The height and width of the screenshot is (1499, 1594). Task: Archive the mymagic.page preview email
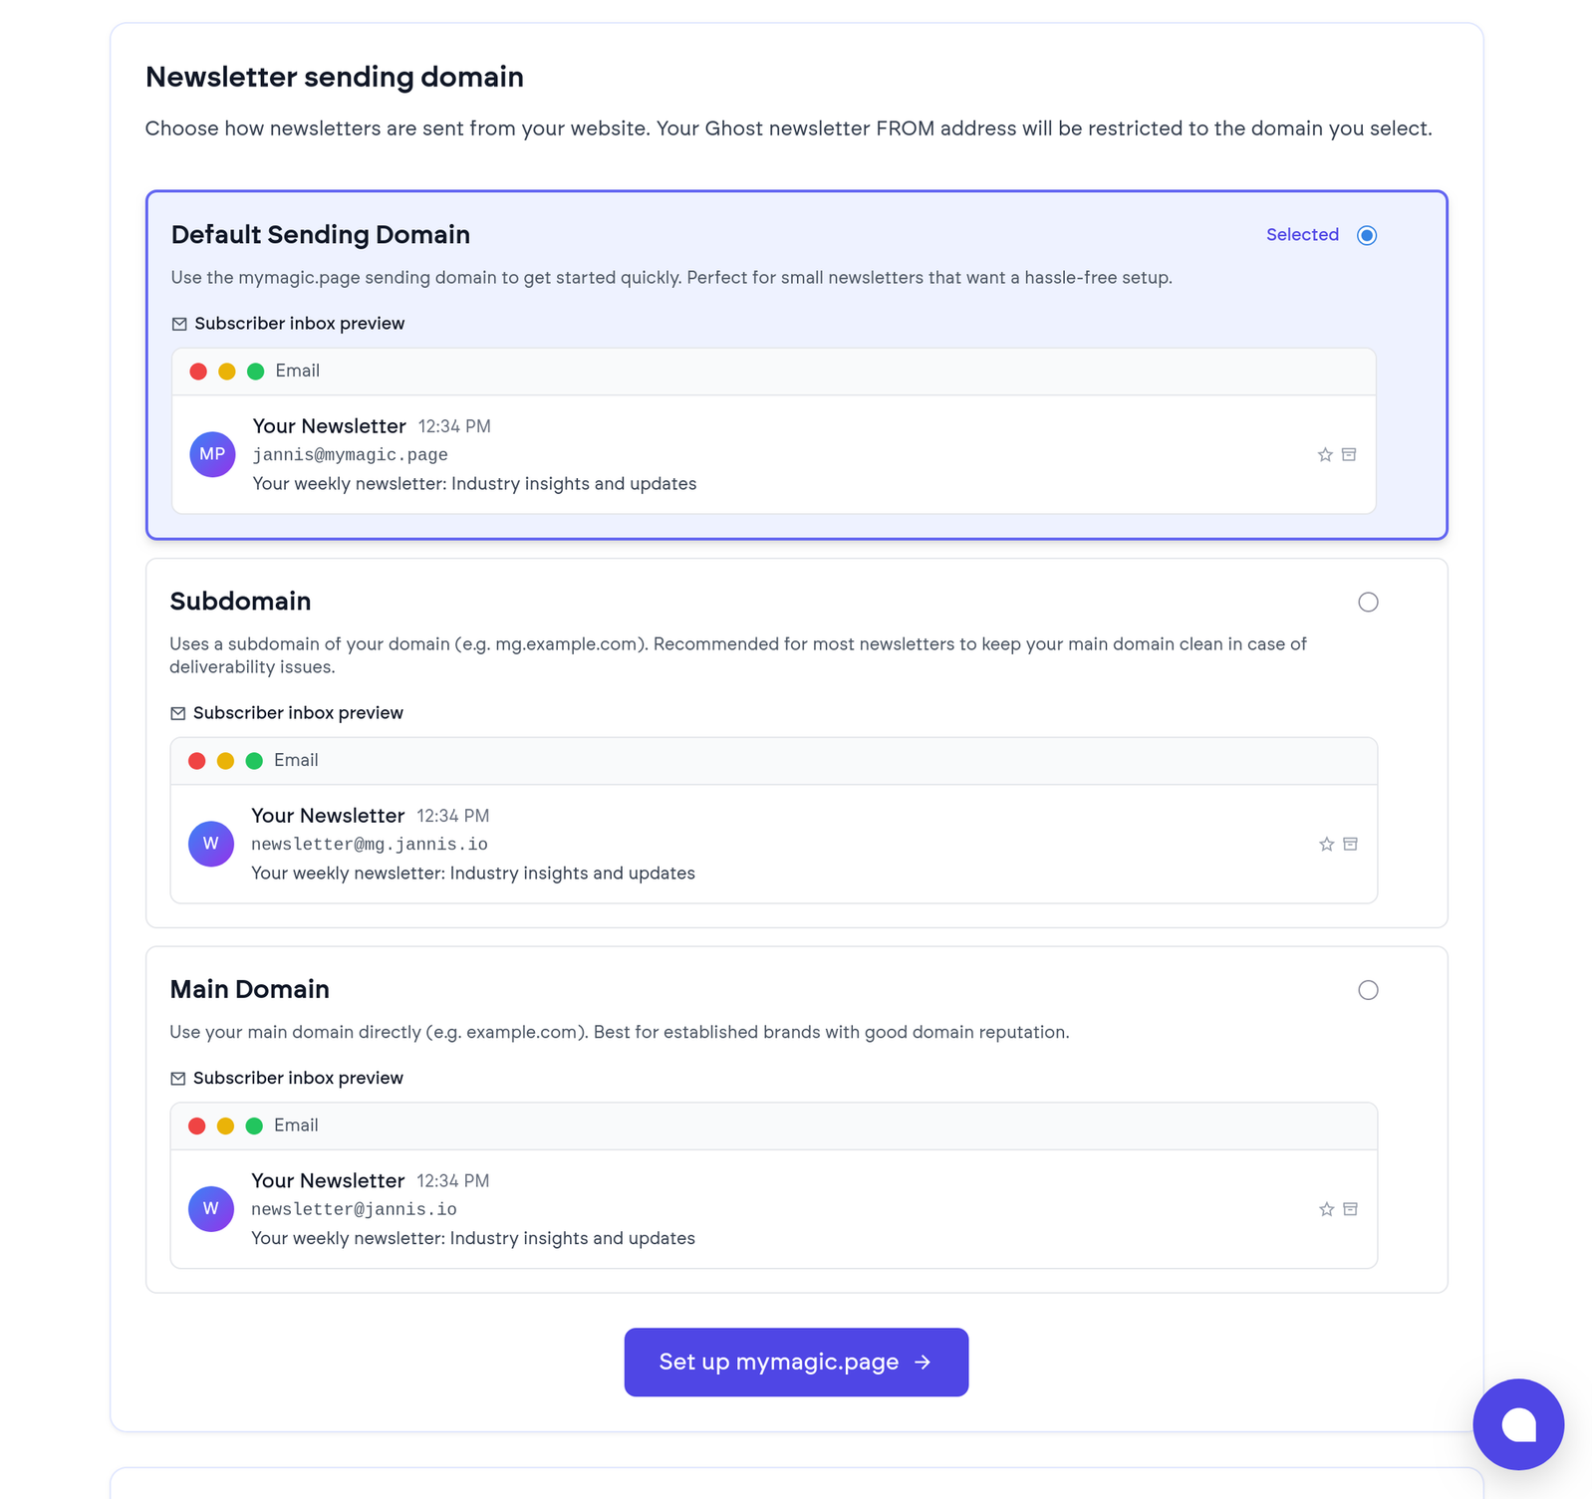tap(1349, 454)
